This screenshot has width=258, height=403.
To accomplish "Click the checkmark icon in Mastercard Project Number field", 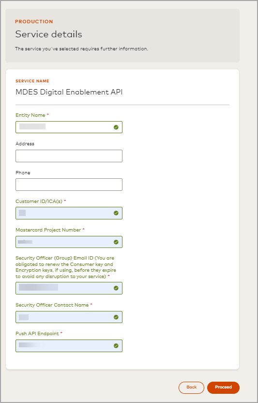I will click(116, 242).
